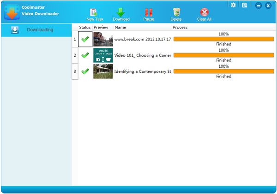
Task: Click the Name column header
Action: [120, 28]
